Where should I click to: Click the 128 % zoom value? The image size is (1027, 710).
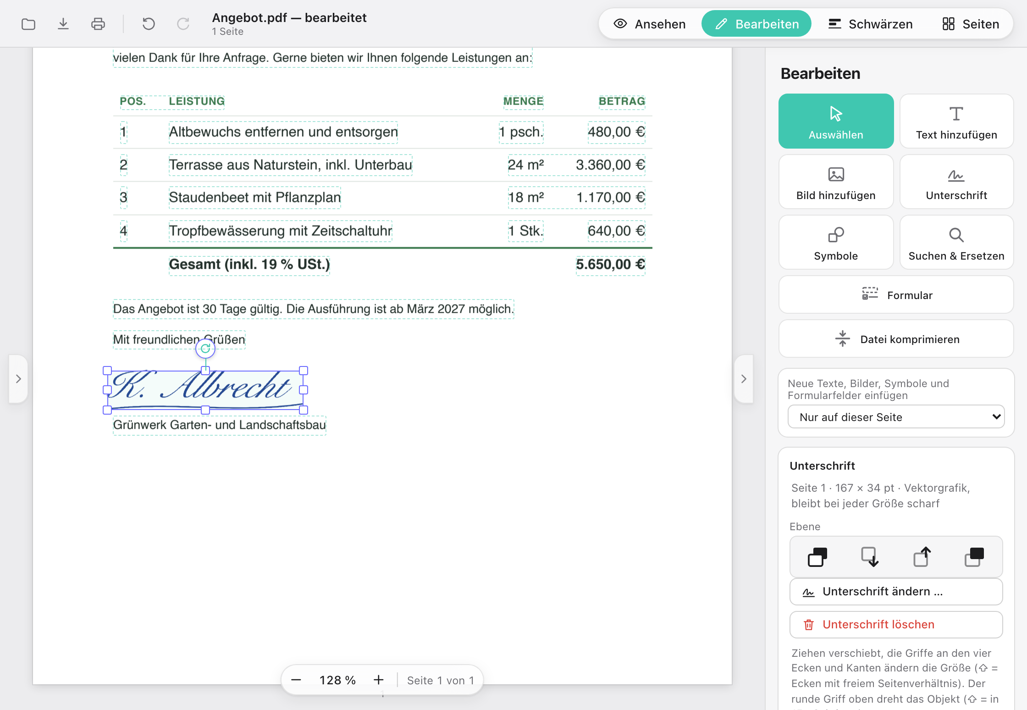click(337, 680)
